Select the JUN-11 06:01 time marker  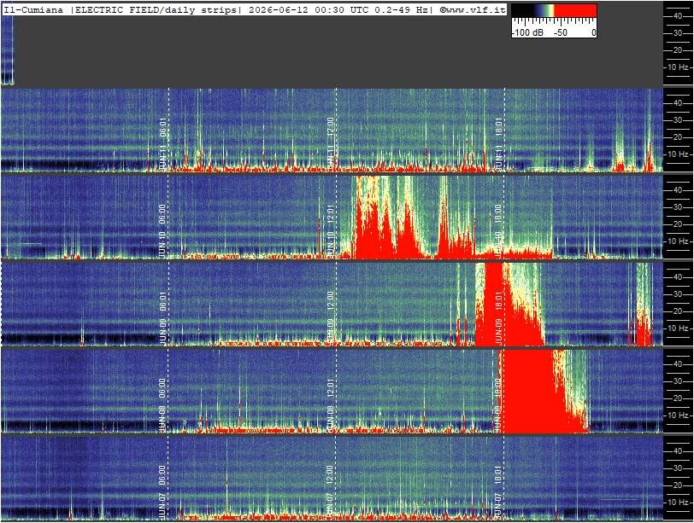pyautogui.click(x=163, y=143)
